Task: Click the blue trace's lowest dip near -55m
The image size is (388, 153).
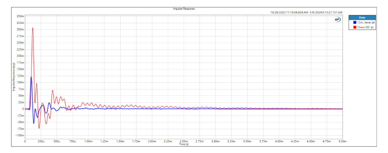Action: pyautogui.click(x=34, y=123)
